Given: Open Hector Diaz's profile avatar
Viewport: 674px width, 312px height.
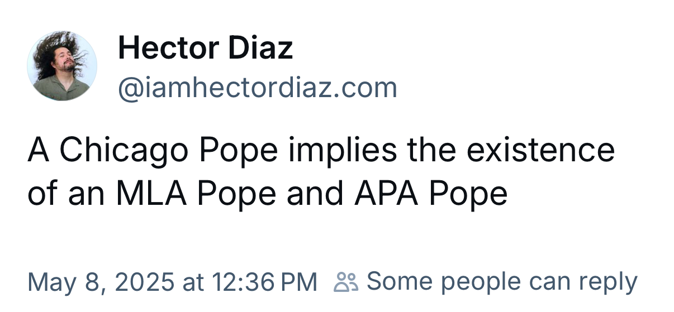Looking at the screenshot, I should point(62,66).
